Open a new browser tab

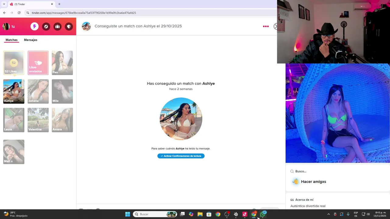pos(59,4)
